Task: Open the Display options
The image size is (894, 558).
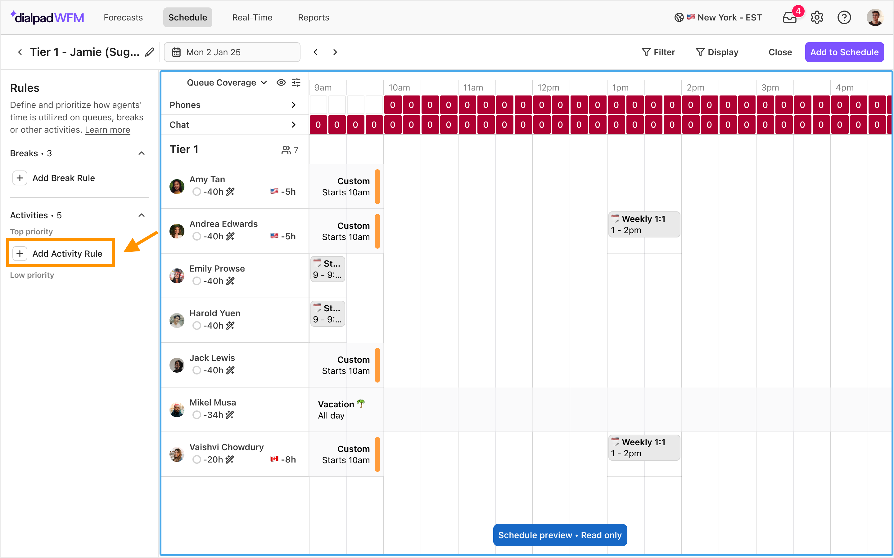Action: (x=717, y=52)
